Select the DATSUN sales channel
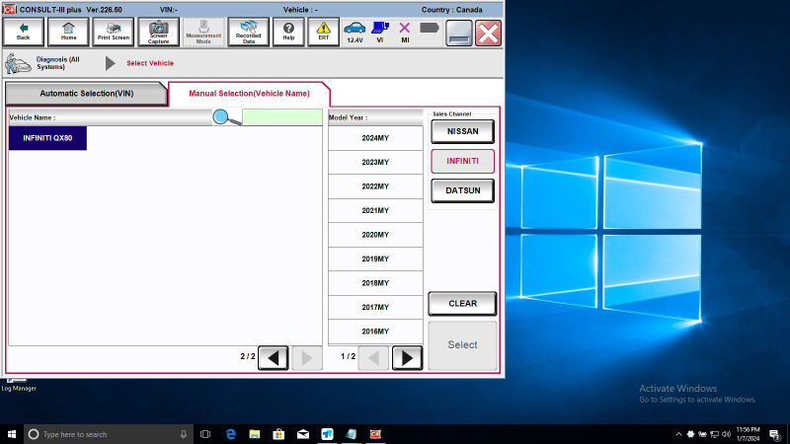Image resolution: width=790 pixels, height=444 pixels. pos(462,190)
